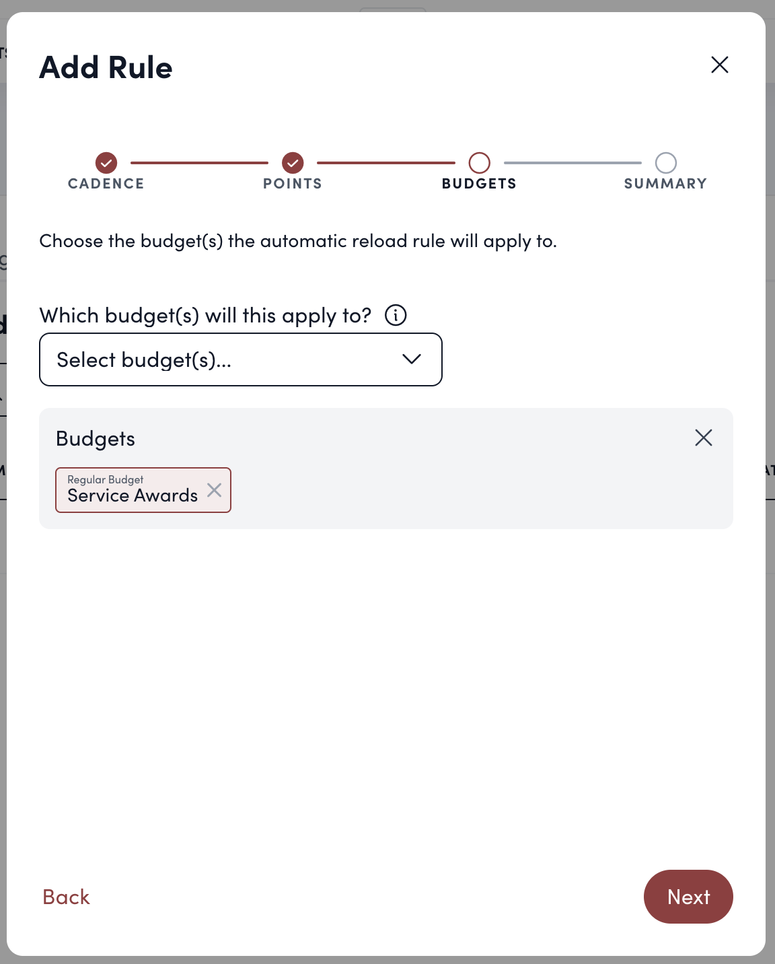Jump to the SUMMARY step label

click(x=665, y=184)
